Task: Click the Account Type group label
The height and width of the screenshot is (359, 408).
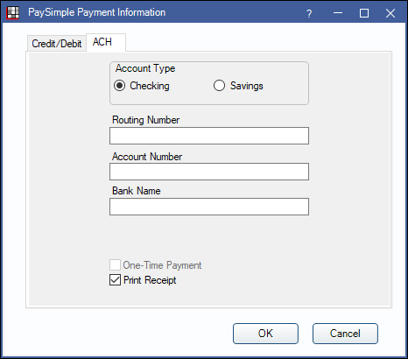Action: 145,68
